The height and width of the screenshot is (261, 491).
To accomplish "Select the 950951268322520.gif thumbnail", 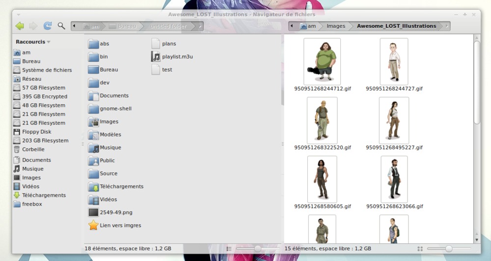I will [322, 120].
